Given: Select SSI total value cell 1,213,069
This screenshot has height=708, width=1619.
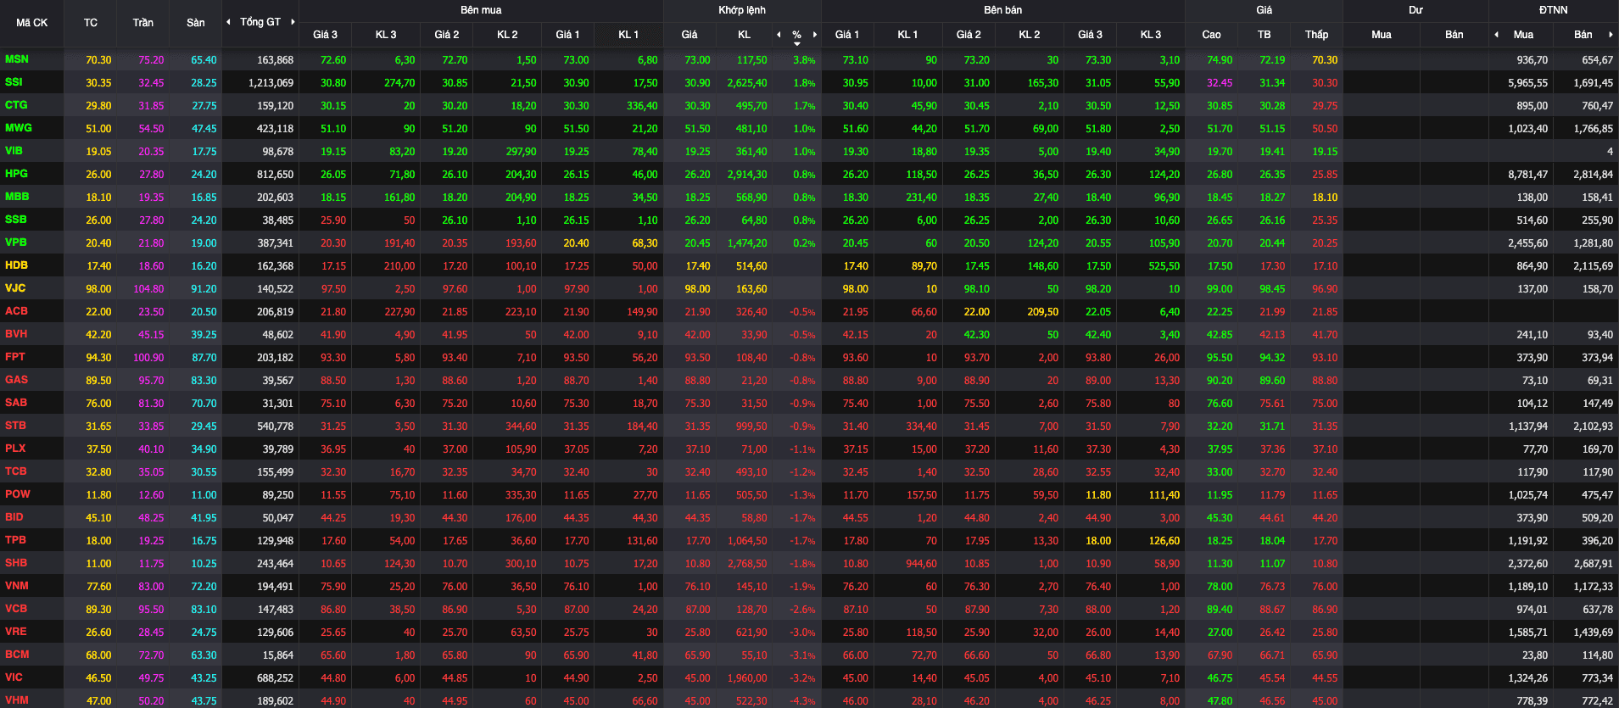Looking at the screenshot, I should pos(271,83).
